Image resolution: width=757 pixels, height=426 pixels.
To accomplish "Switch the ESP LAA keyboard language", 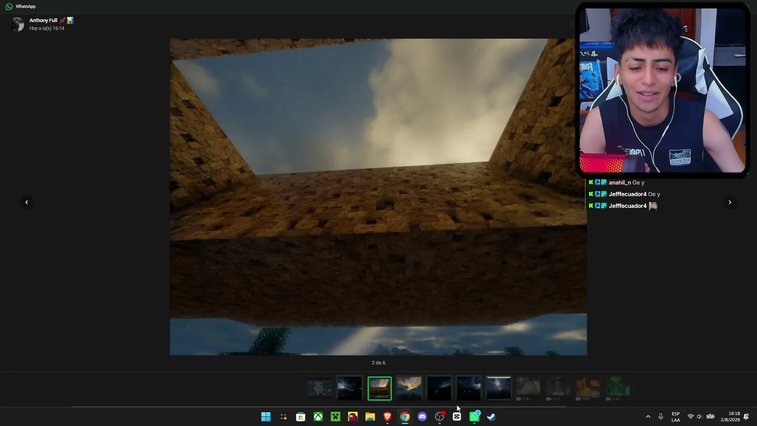I will pos(675,417).
